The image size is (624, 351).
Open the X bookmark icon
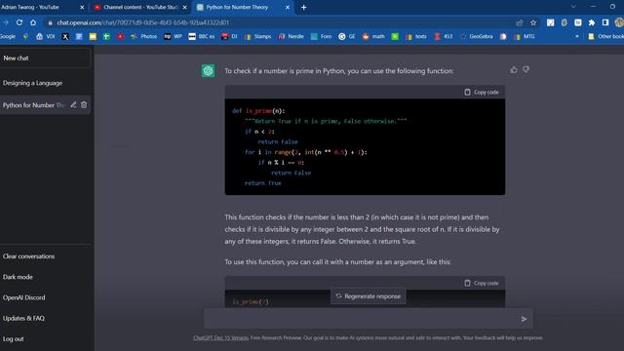(65, 36)
